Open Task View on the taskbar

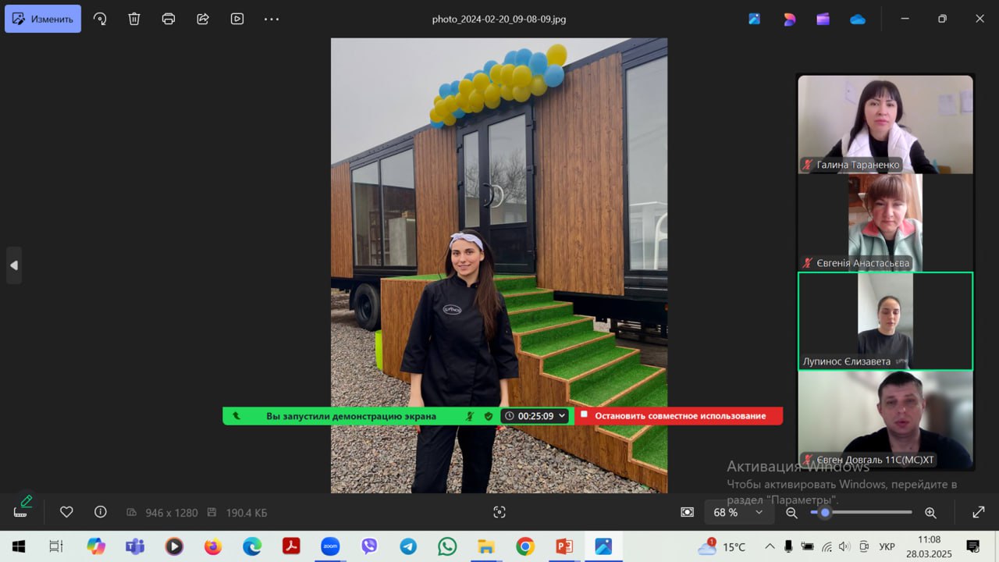click(x=55, y=546)
